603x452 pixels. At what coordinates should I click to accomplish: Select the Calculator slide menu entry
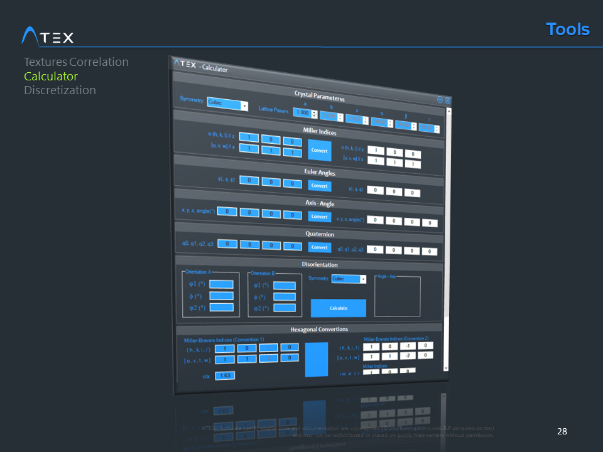(x=51, y=76)
